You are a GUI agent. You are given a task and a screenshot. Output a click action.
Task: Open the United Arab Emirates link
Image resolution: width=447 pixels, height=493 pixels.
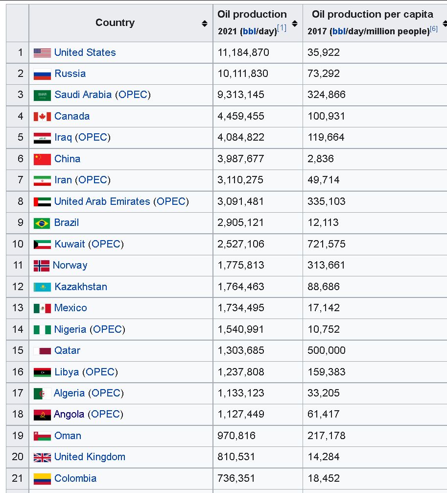tap(102, 201)
